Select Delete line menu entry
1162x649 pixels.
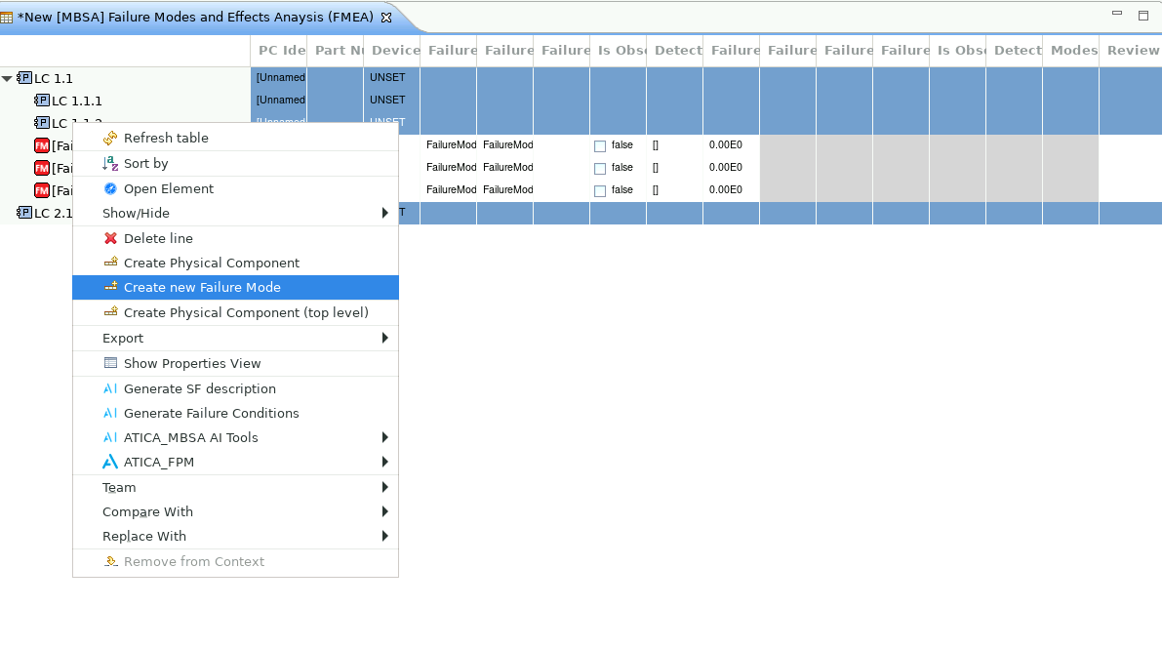pyautogui.click(x=236, y=238)
